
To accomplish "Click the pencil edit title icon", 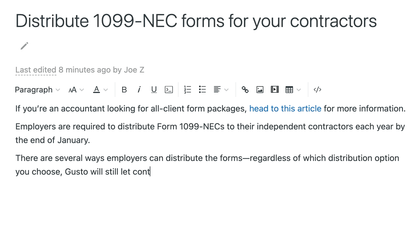I will coord(24,46).
